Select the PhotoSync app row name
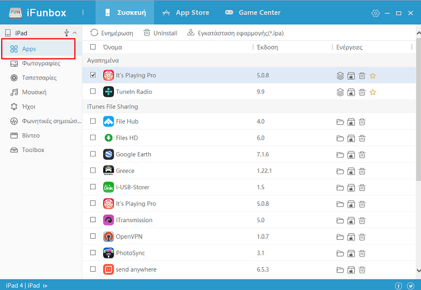Viewport: 421px width, 290px height. click(130, 253)
